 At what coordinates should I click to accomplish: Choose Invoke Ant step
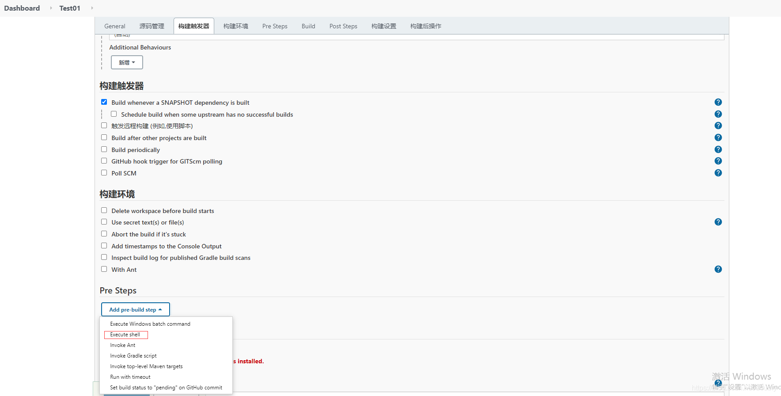coord(166,345)
